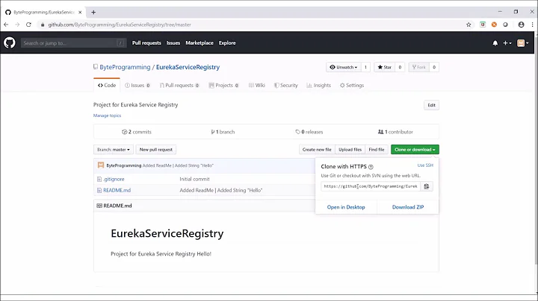Open latest commit message Added ReadMe
Screen dimensions: 538x301
(x=178, y=165)
